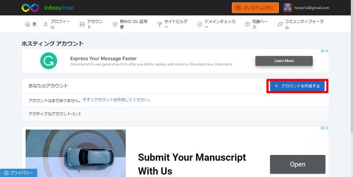Viewport: 353px width, 177px height.
Task: Click the Grammarly ad info icon
Action: (x=322, y=51)
